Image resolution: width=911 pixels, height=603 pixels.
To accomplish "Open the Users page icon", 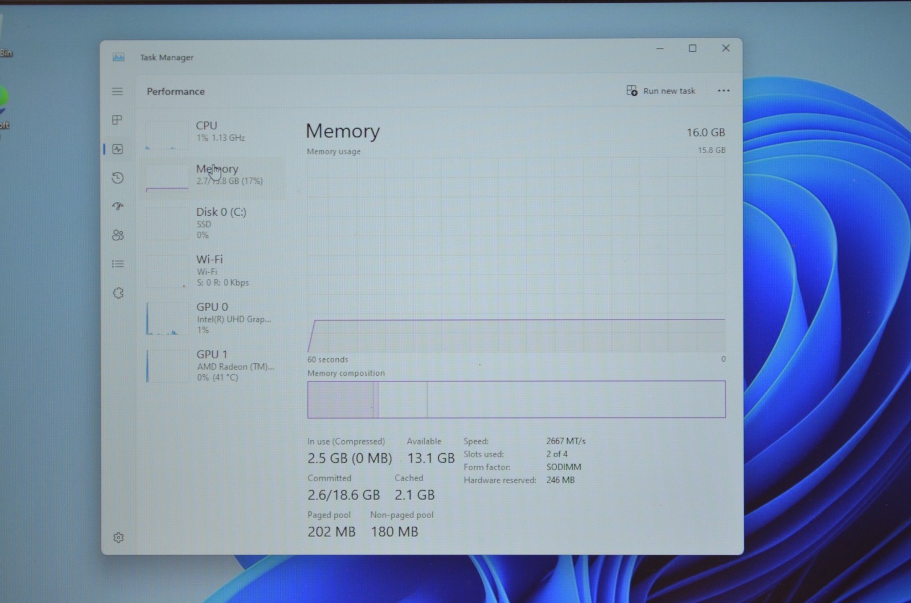I will (118, 235).
